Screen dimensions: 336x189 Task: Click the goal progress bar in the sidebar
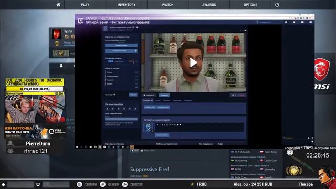[x=121, y=119]
